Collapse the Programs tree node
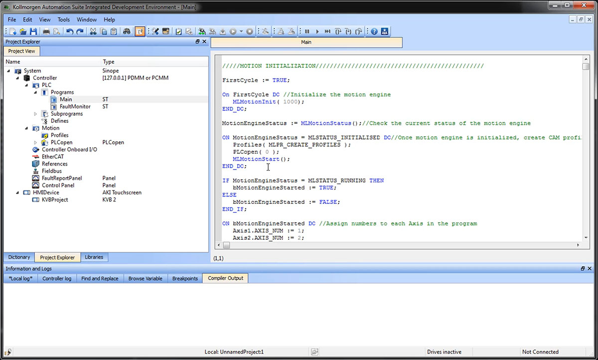 [35, 92]
